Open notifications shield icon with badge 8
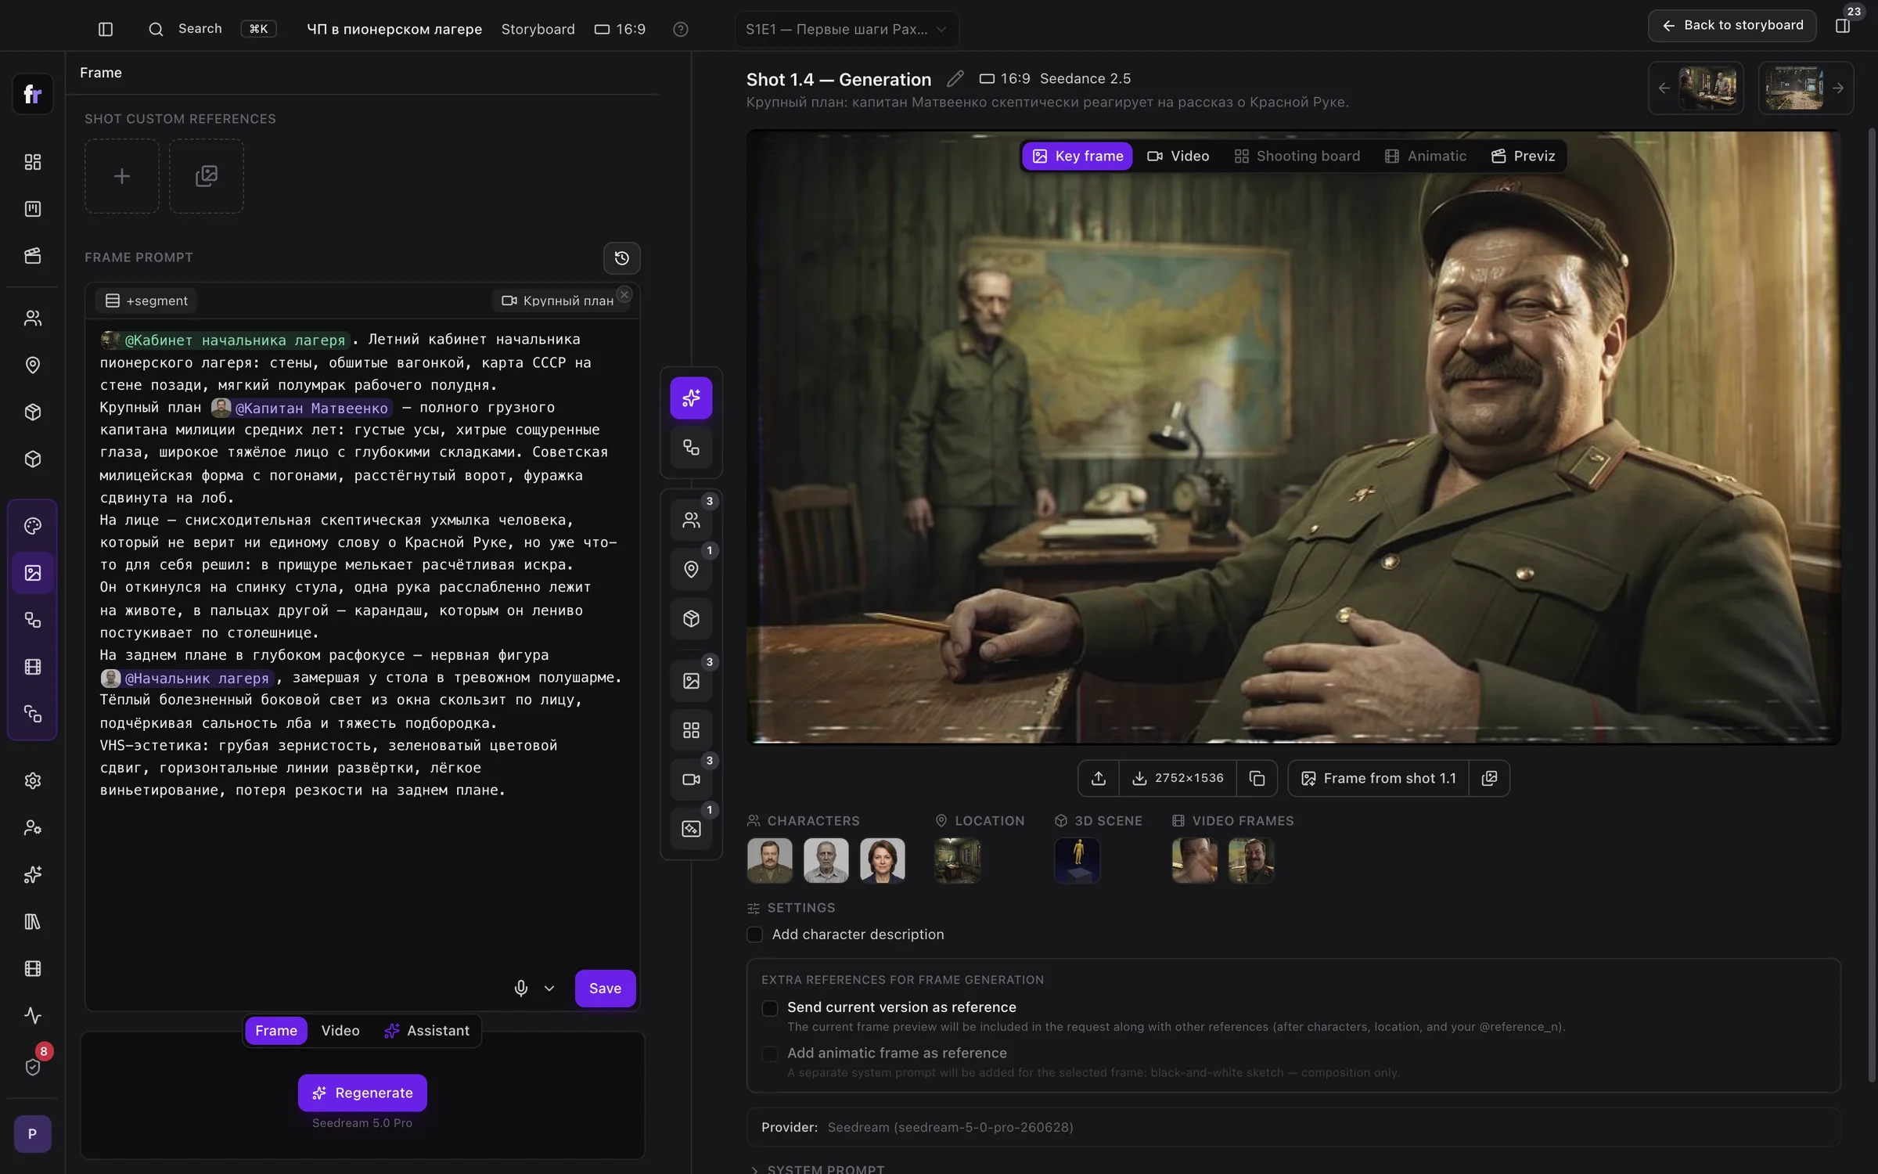Viewport: 1878px width, 1174px height. pos(33,1066)
